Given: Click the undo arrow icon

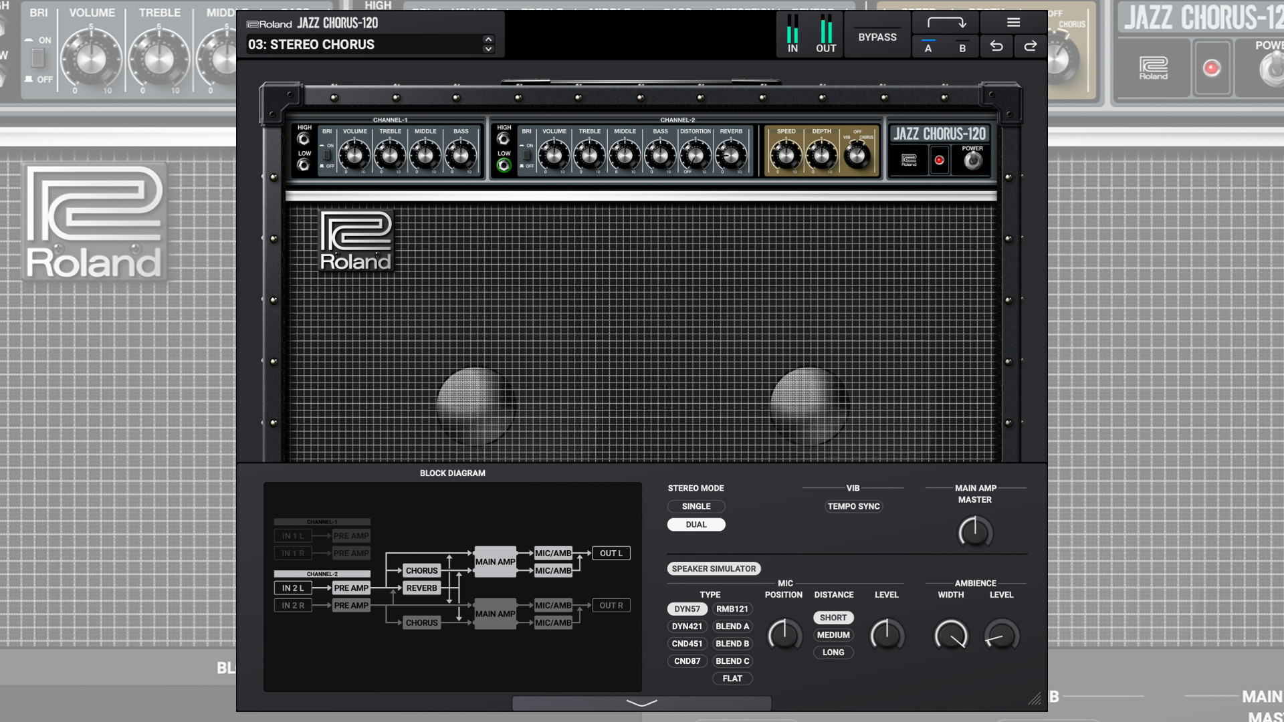Looking at the screenshot, I should tap(996, 46).
